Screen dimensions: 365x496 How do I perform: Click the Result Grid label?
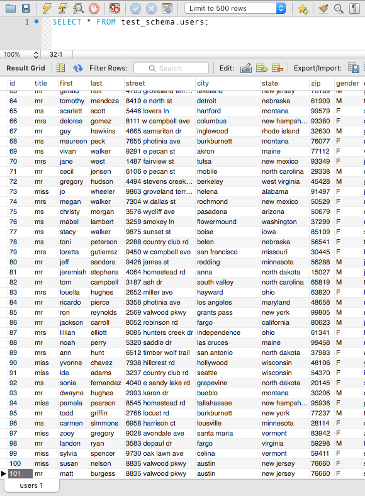(26, 68)
